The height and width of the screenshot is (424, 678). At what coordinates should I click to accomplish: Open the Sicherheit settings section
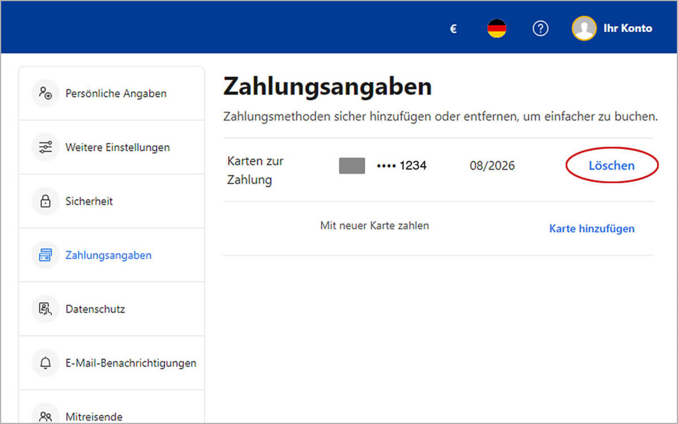click(x=89, y=201)
